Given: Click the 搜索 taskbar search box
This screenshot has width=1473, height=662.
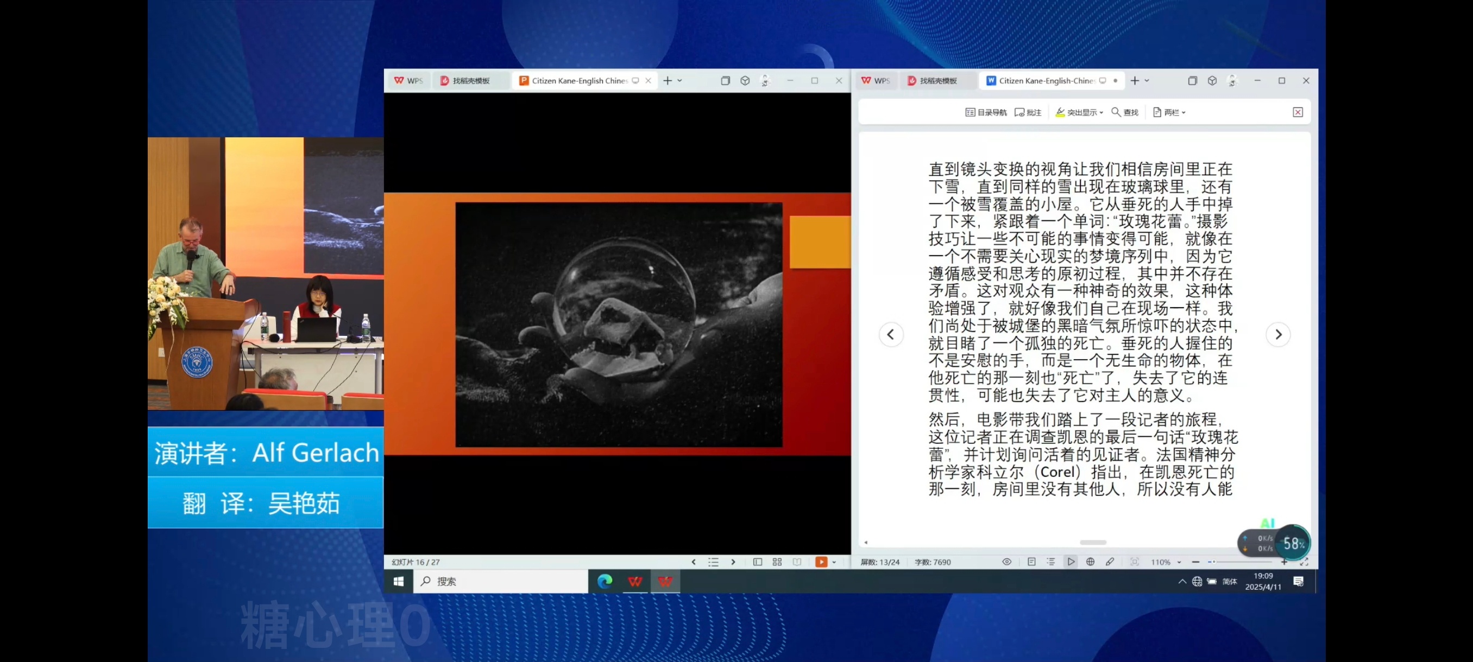Looking at the screenshot, I should (500, 582).
